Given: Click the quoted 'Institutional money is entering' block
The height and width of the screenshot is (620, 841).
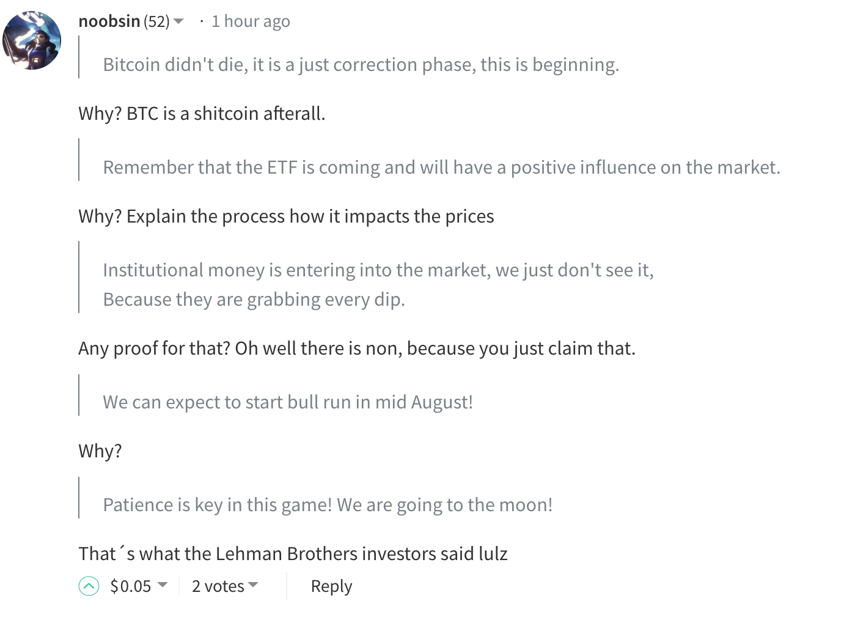Looking at the screenshot, I should tap(378, 284).
